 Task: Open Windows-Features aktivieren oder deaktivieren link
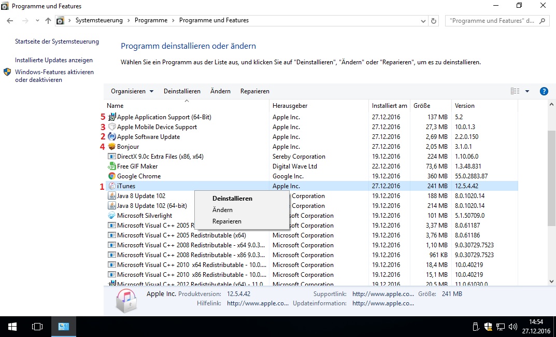point(54,76)
